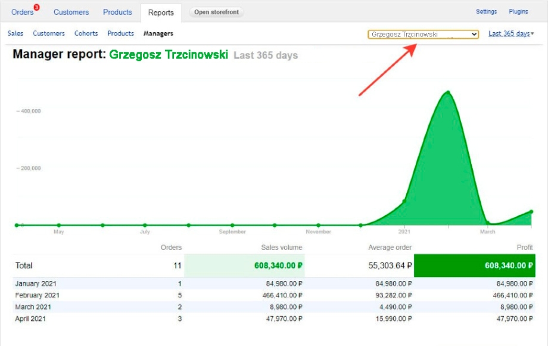Expand the Grzegosz Trzcinowski manager dropdown

click(x=423, y=34)
